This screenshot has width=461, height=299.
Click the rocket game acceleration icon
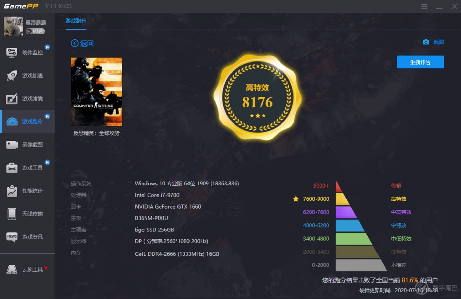tap(12, 76)
